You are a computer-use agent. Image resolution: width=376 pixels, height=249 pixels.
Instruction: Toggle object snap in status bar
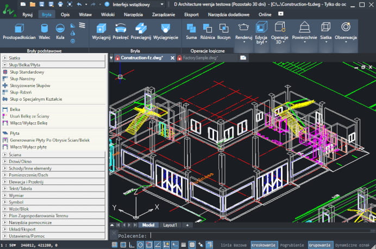click(x=149, y=245)
